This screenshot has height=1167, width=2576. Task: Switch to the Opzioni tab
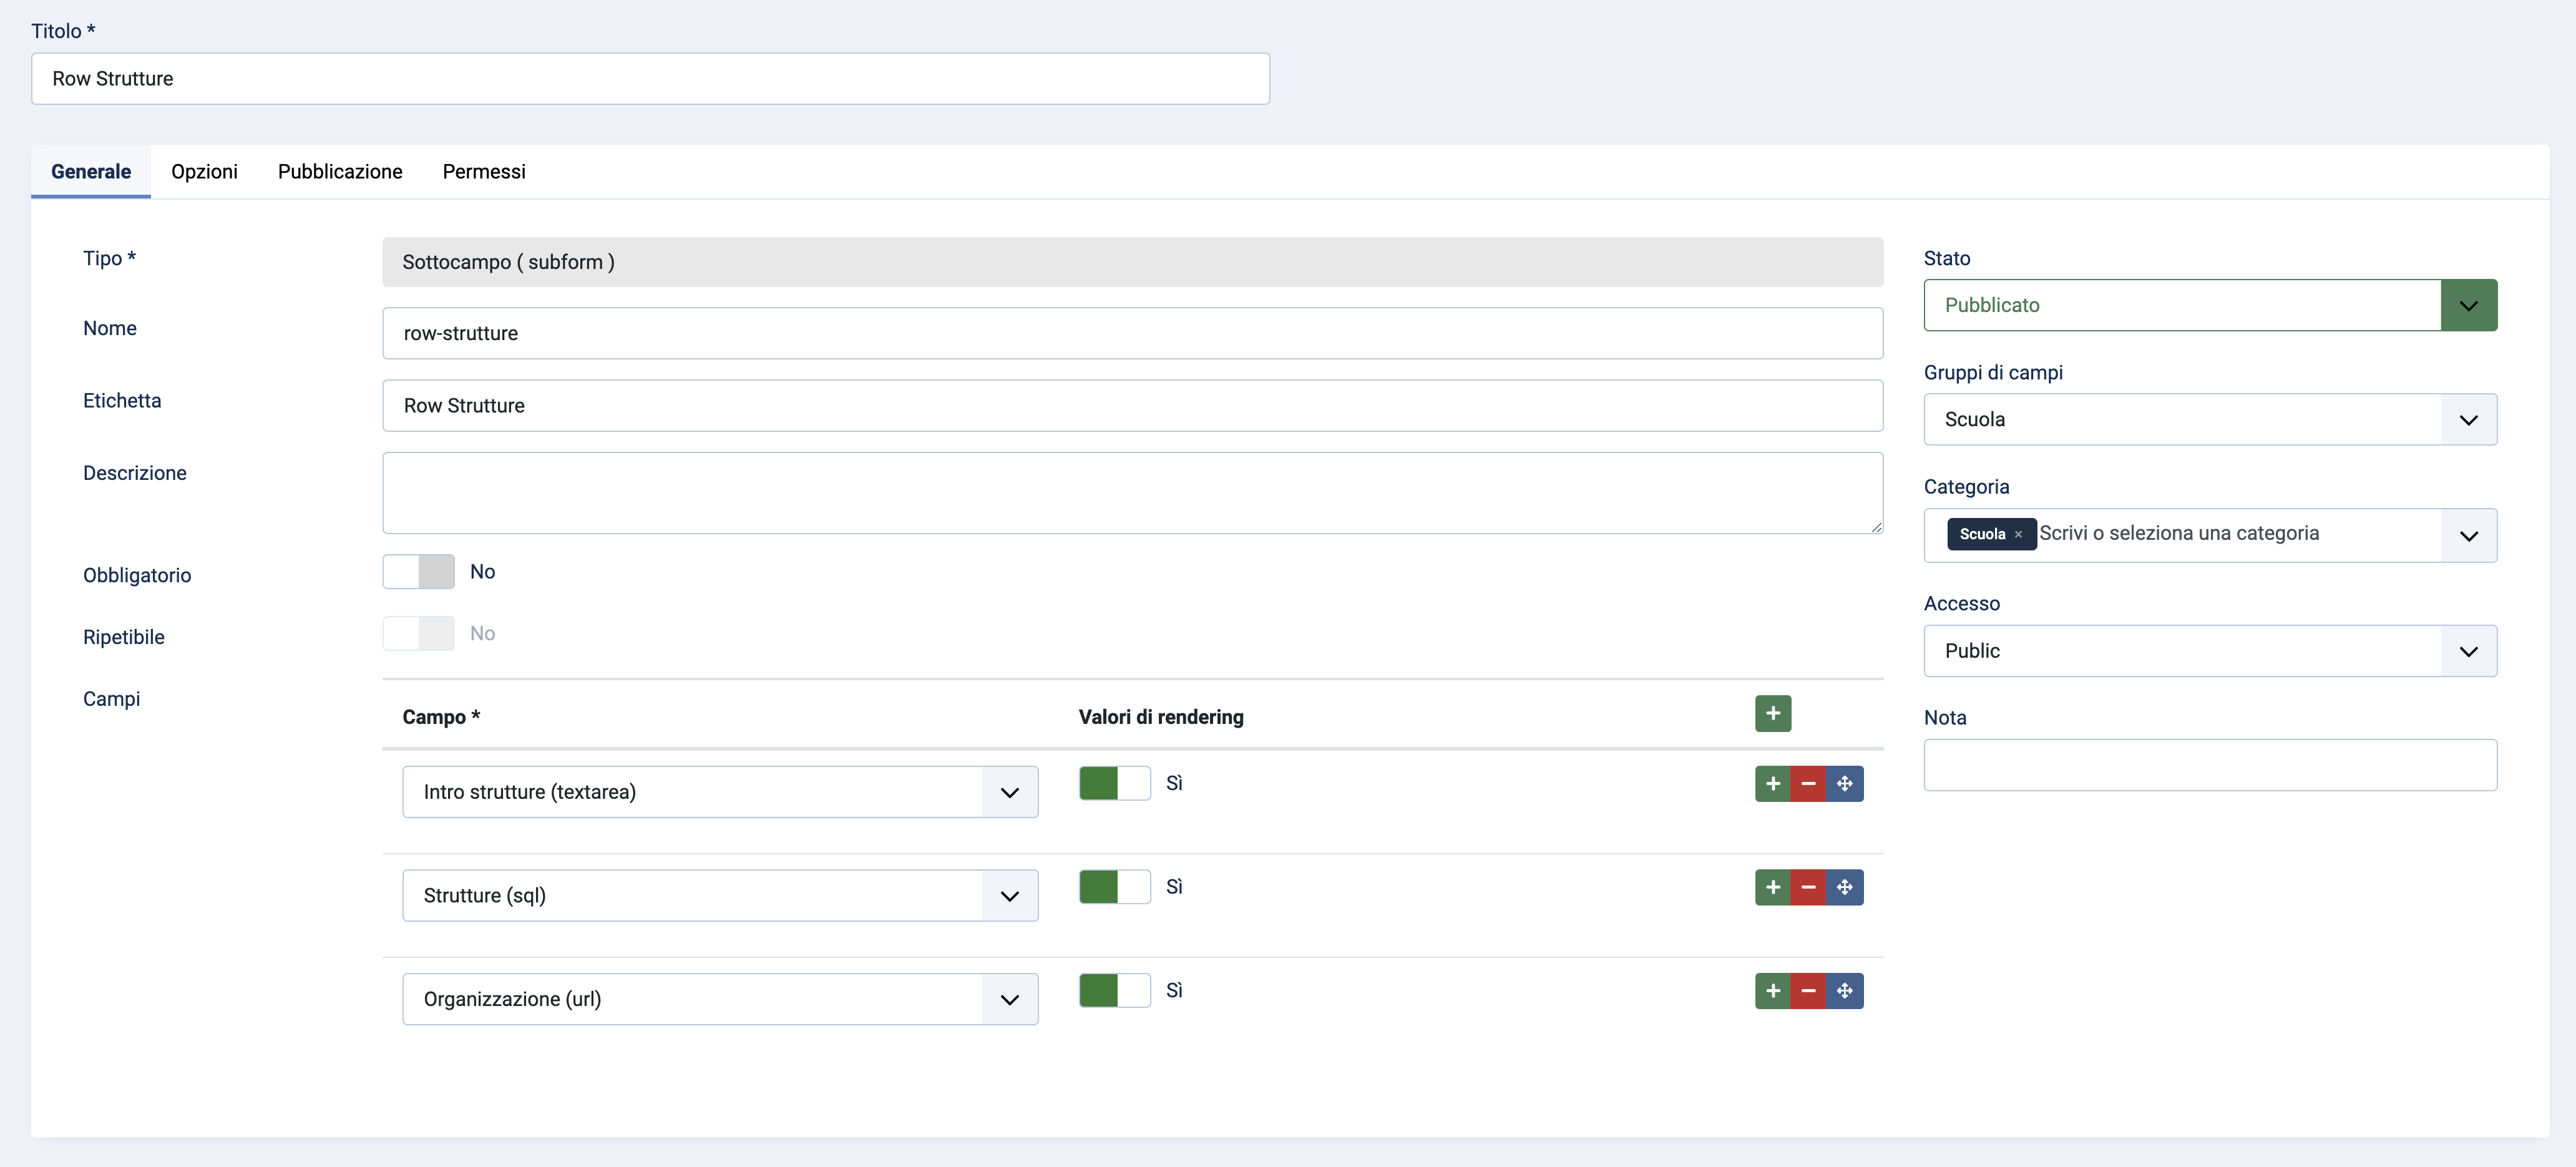(x=204, y=171)
